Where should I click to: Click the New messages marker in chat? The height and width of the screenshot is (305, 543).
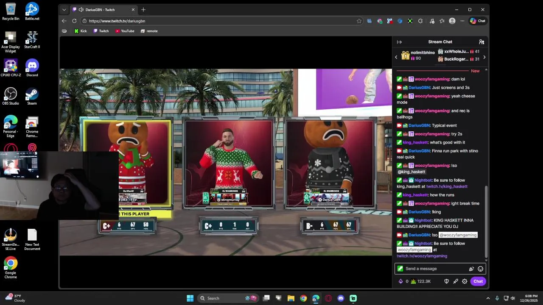point(475,71)
